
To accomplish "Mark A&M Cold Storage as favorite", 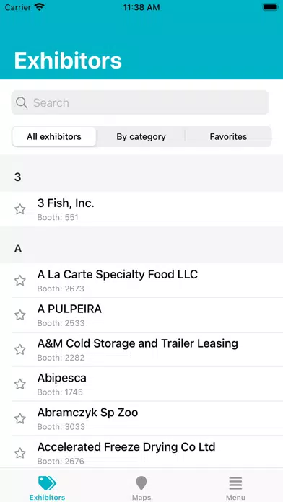I will (20, 350).
